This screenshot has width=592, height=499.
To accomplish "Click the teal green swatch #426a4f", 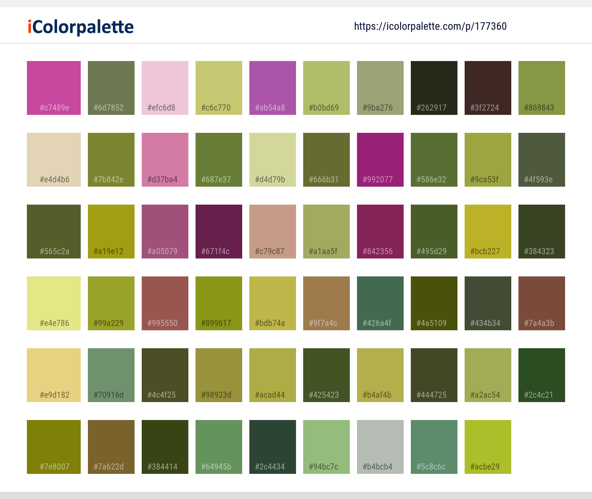I will point(380,303).
